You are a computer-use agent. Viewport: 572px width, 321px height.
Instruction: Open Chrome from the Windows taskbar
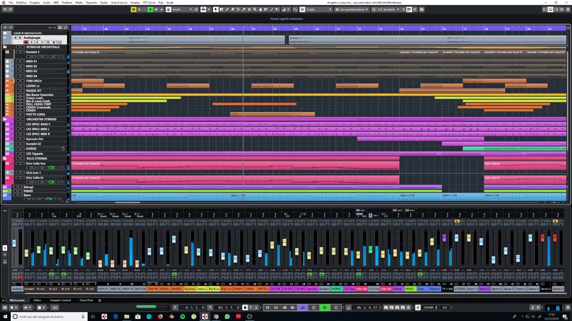[x=216, y=317]
